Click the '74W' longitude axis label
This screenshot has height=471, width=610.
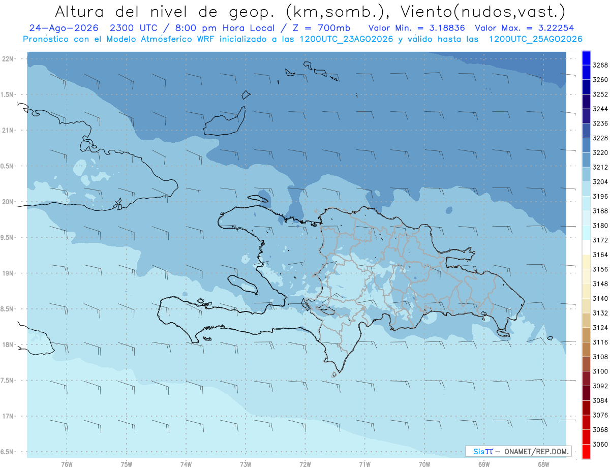(186, 464)
